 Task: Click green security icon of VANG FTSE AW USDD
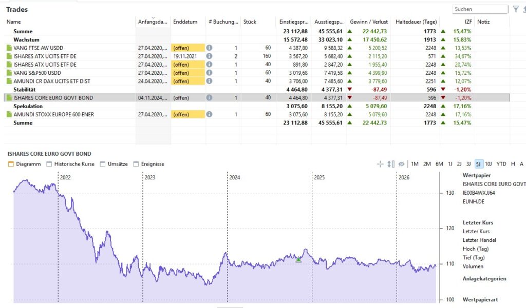tap(9, 48)
